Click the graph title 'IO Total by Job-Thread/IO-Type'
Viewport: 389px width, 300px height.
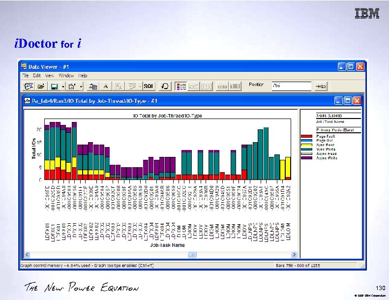click(x=168, y=116)
